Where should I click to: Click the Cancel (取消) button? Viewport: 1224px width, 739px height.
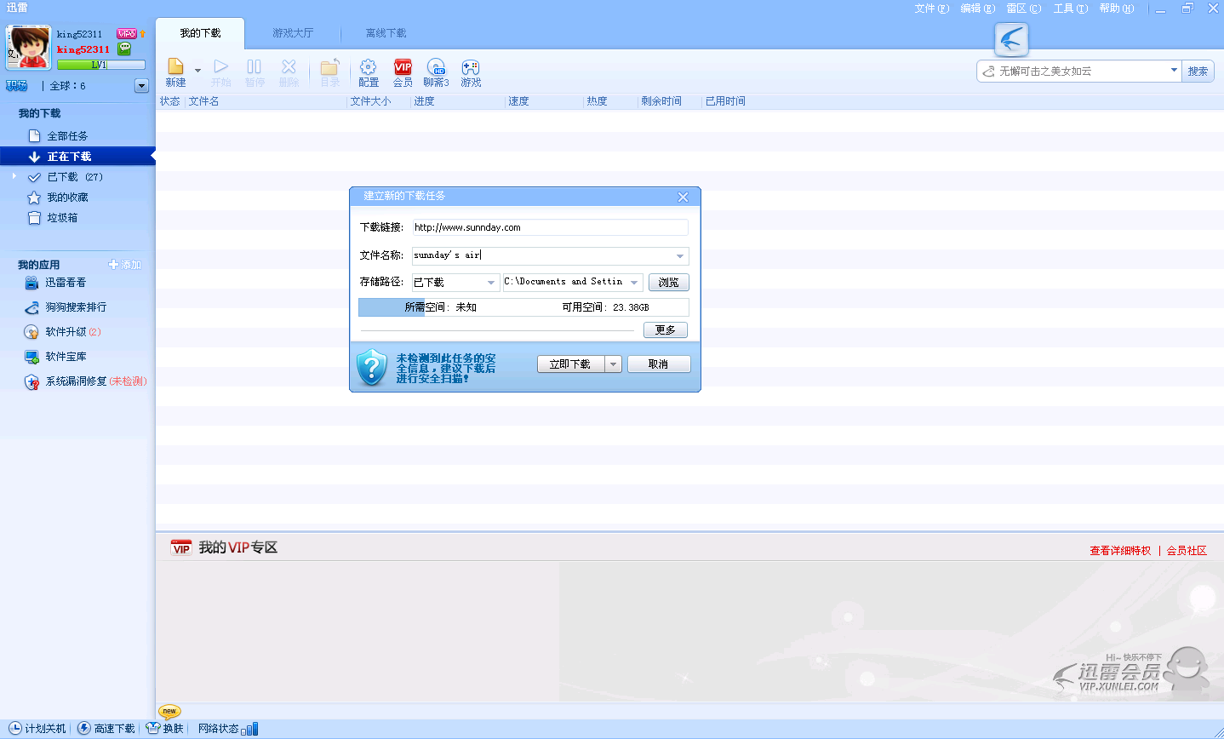(659, 364)
